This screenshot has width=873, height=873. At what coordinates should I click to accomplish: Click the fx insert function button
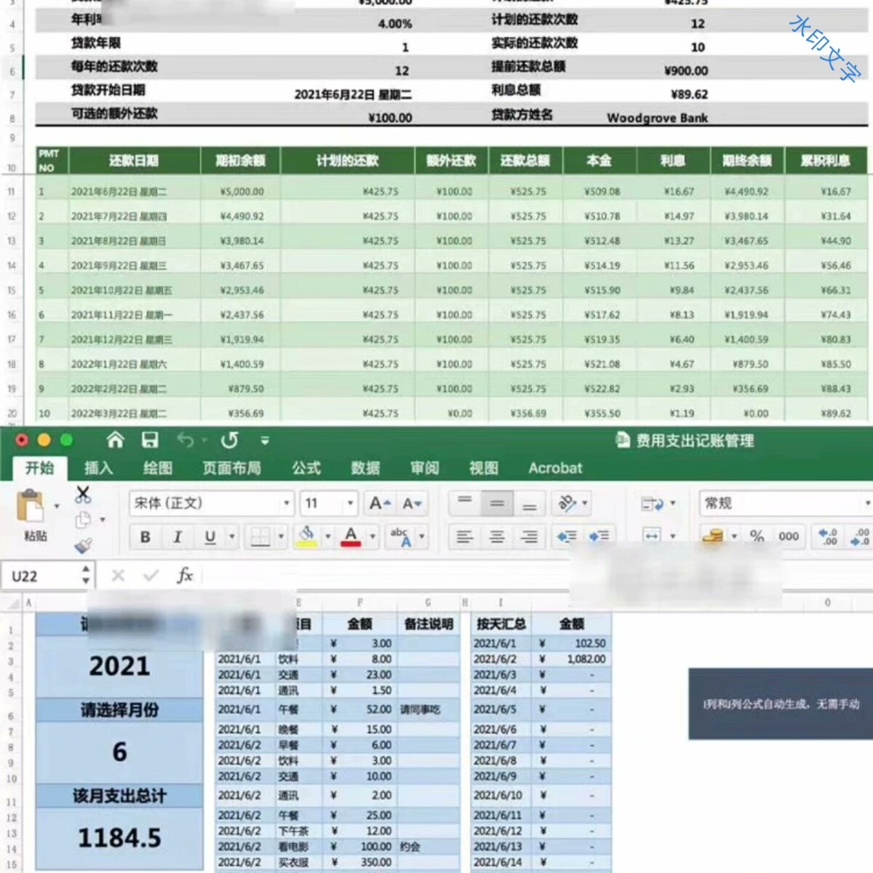tap(185, 575)
